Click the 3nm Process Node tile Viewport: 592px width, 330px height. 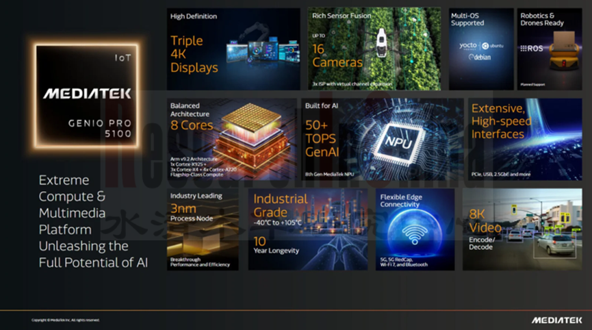(203, 229)
